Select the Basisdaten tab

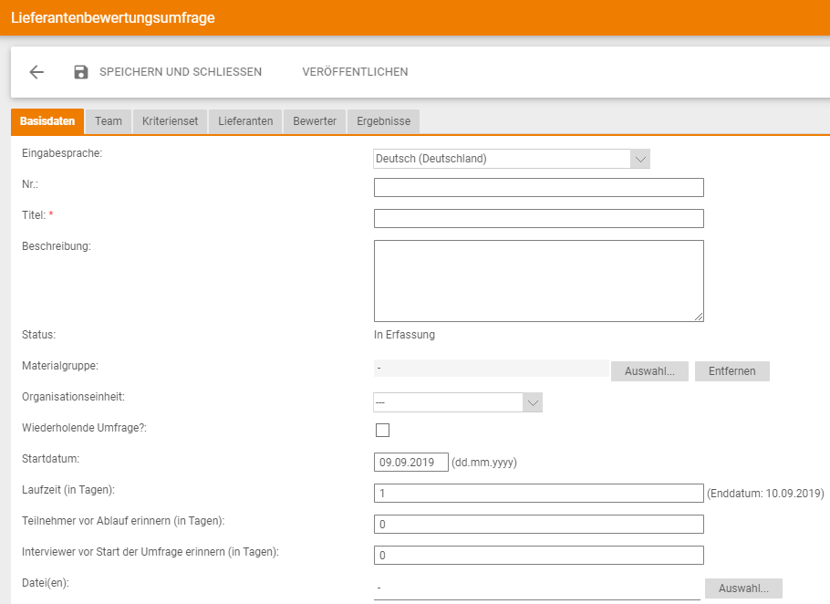(x=47, y=121)
